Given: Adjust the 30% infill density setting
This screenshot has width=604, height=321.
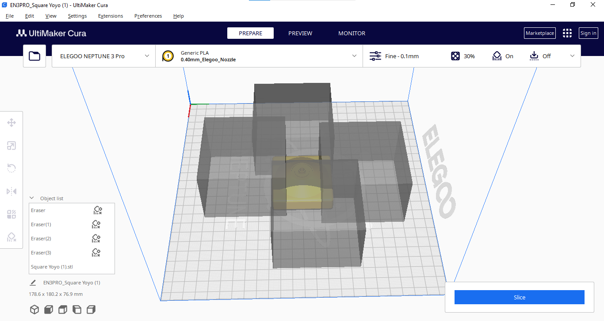Looking at the screenshot, I should [463, 56].
